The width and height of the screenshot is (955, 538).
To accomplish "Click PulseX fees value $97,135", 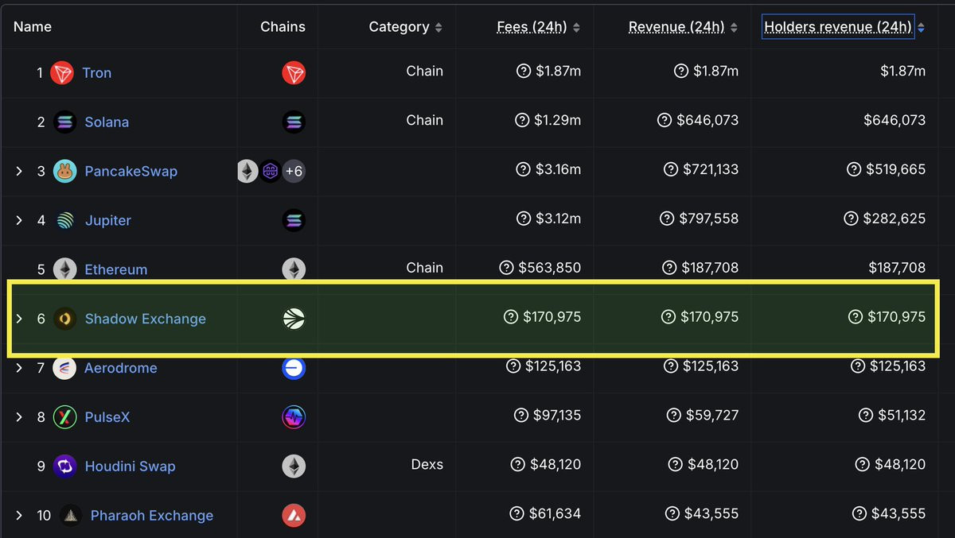I will [x=557, y=416].
